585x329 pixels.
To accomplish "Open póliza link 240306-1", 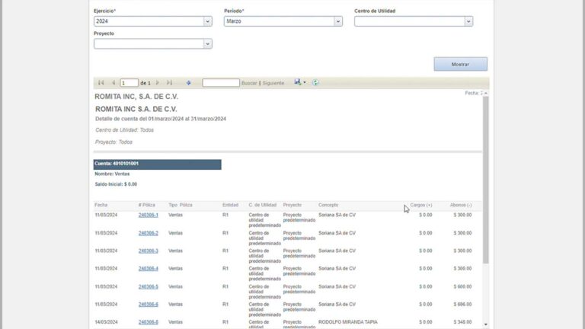I will (x=148, y=215).
